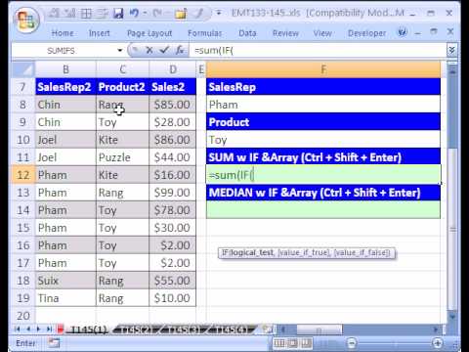
Task: Click the cell containing Pham under SalesRep
Action: pos(323,105)
